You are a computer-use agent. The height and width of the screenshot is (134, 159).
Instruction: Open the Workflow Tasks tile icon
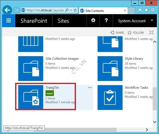(110, 97)
